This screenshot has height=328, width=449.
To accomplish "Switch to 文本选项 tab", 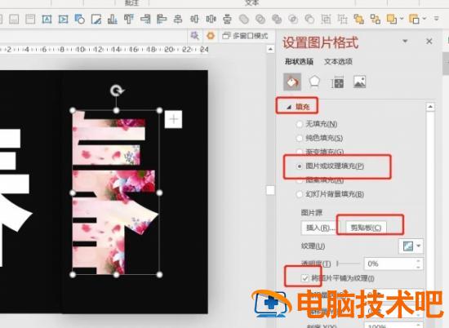I will pos(338,61).
